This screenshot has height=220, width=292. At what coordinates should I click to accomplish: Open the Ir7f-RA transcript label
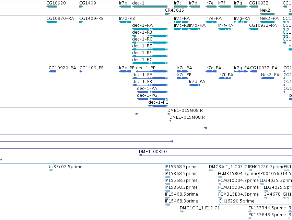(x=226, y=25)
